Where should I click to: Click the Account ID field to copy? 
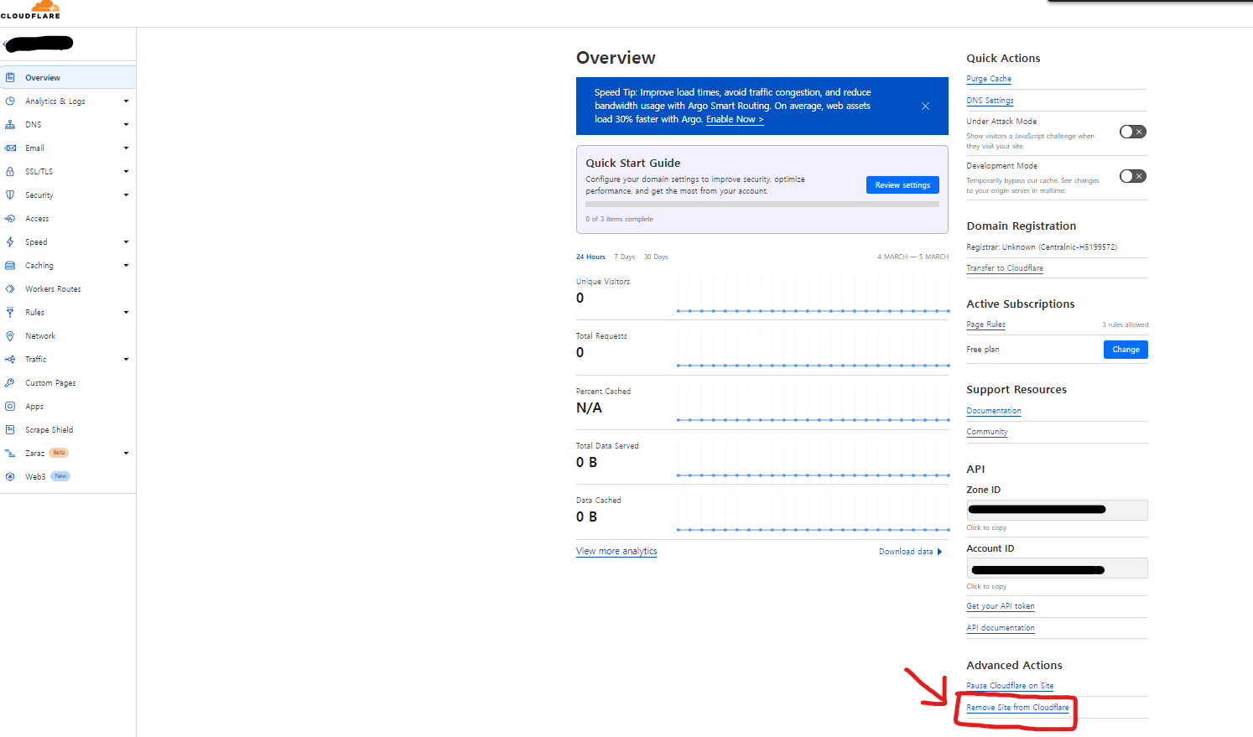pyautogui.click(x=1057, y=568)
